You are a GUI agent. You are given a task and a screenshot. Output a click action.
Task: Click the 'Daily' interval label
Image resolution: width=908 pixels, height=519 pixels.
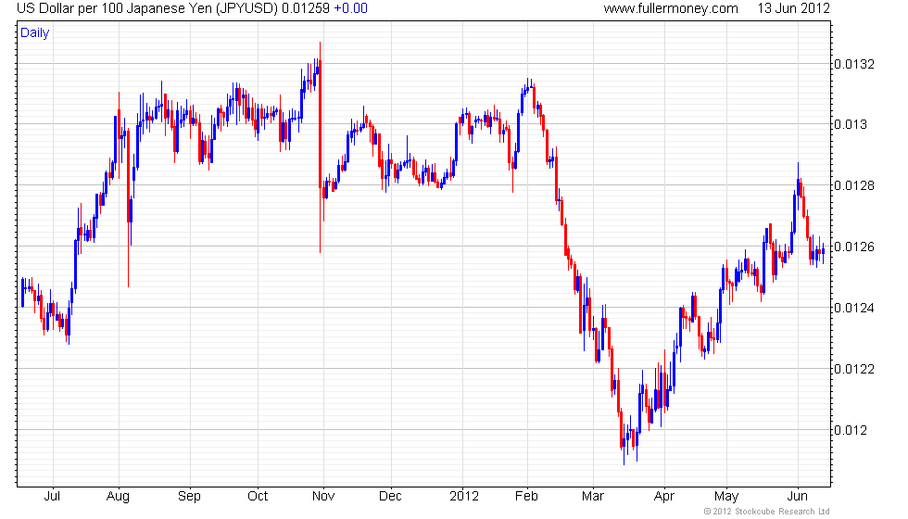(x=35, y=33)
